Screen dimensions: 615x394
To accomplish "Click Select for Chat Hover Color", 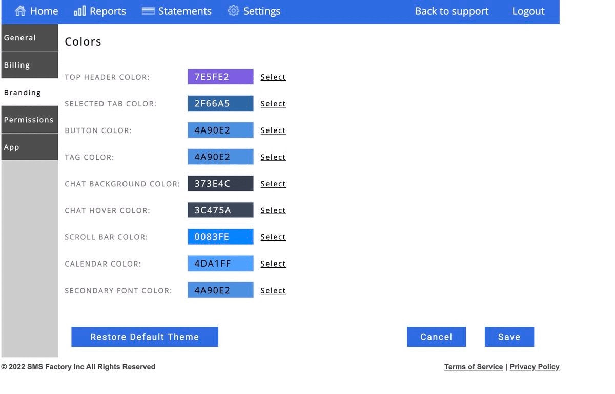I will click(273, 210).
